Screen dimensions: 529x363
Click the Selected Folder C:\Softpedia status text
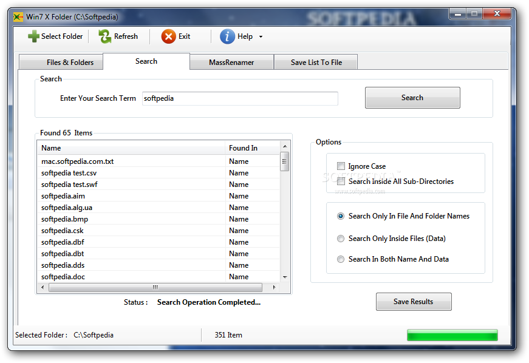click(64, 335)
